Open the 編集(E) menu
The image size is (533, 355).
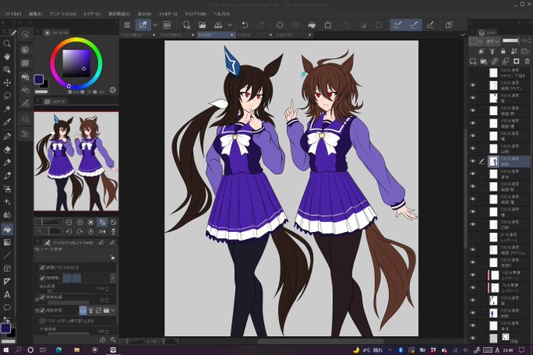pos(35,14)
